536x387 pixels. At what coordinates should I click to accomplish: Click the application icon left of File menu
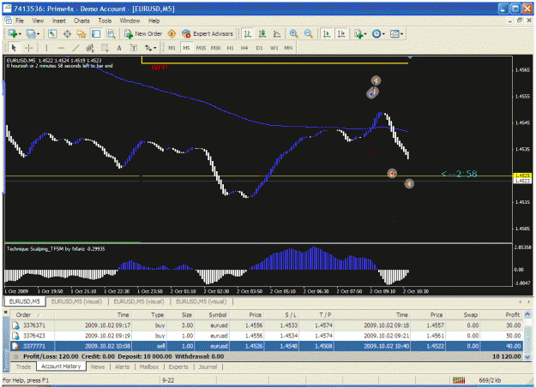click(x=9, y=21)
